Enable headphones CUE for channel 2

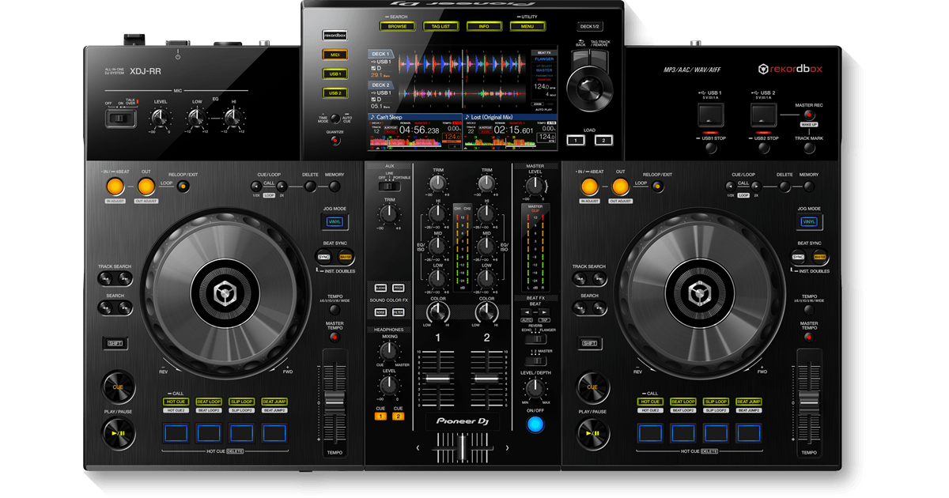pos(399,416)
